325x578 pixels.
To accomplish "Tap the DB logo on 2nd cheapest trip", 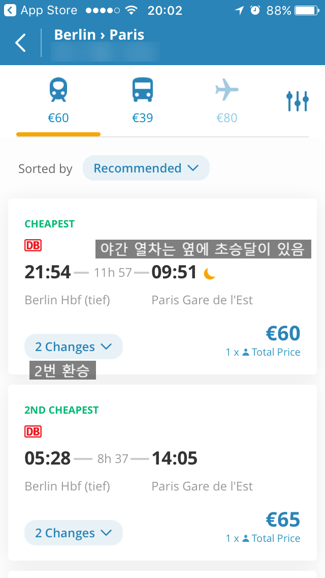I will pyautogui.click(x=33, y=431).
